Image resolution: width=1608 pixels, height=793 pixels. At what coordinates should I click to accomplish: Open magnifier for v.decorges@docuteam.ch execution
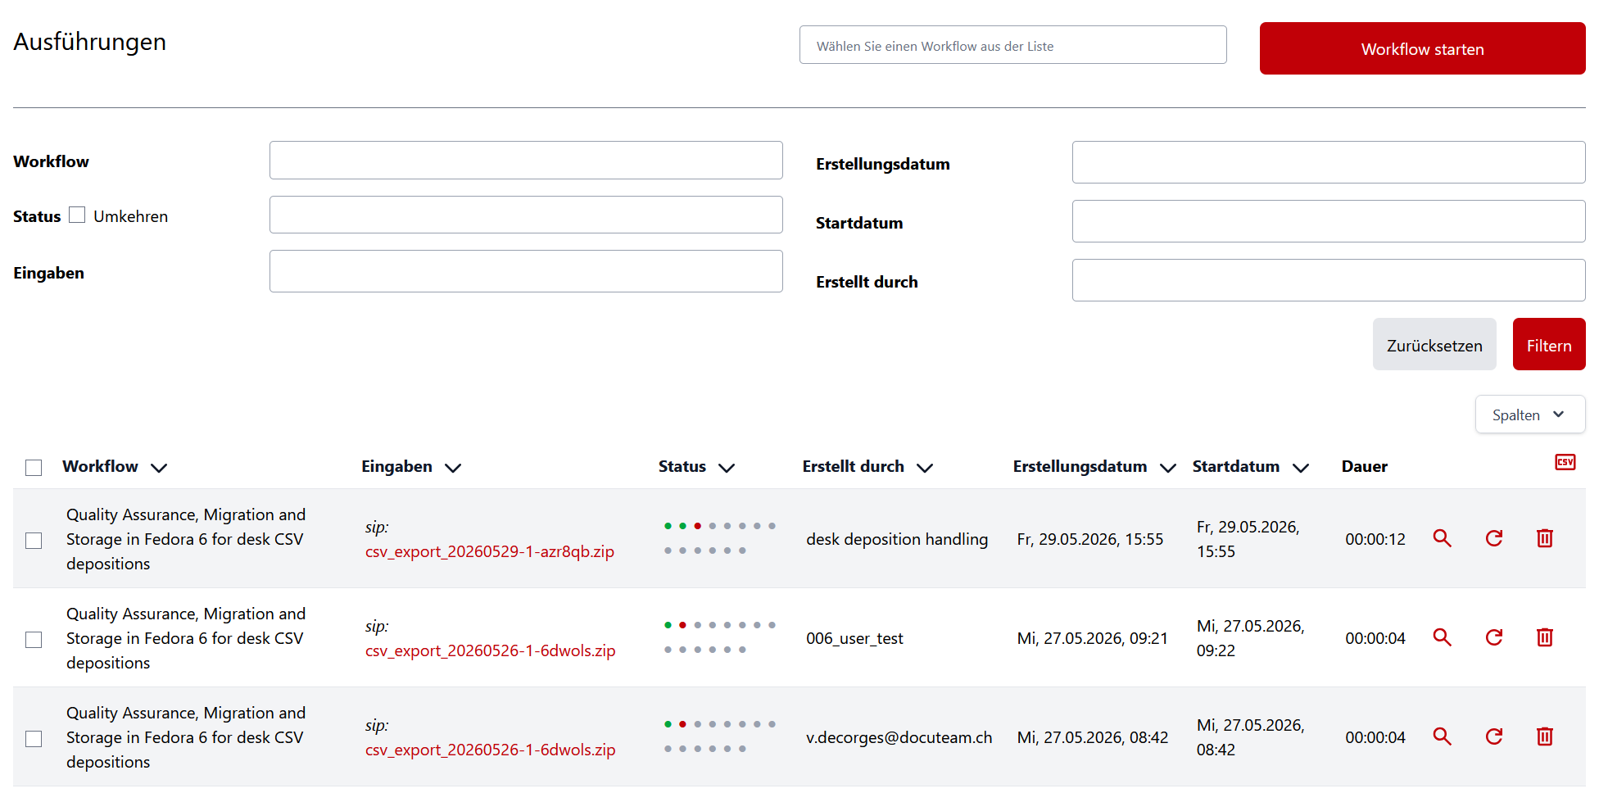point(1442,736)
